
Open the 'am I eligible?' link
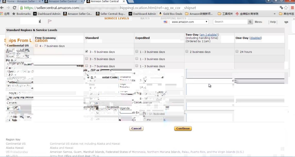(209, 35)
